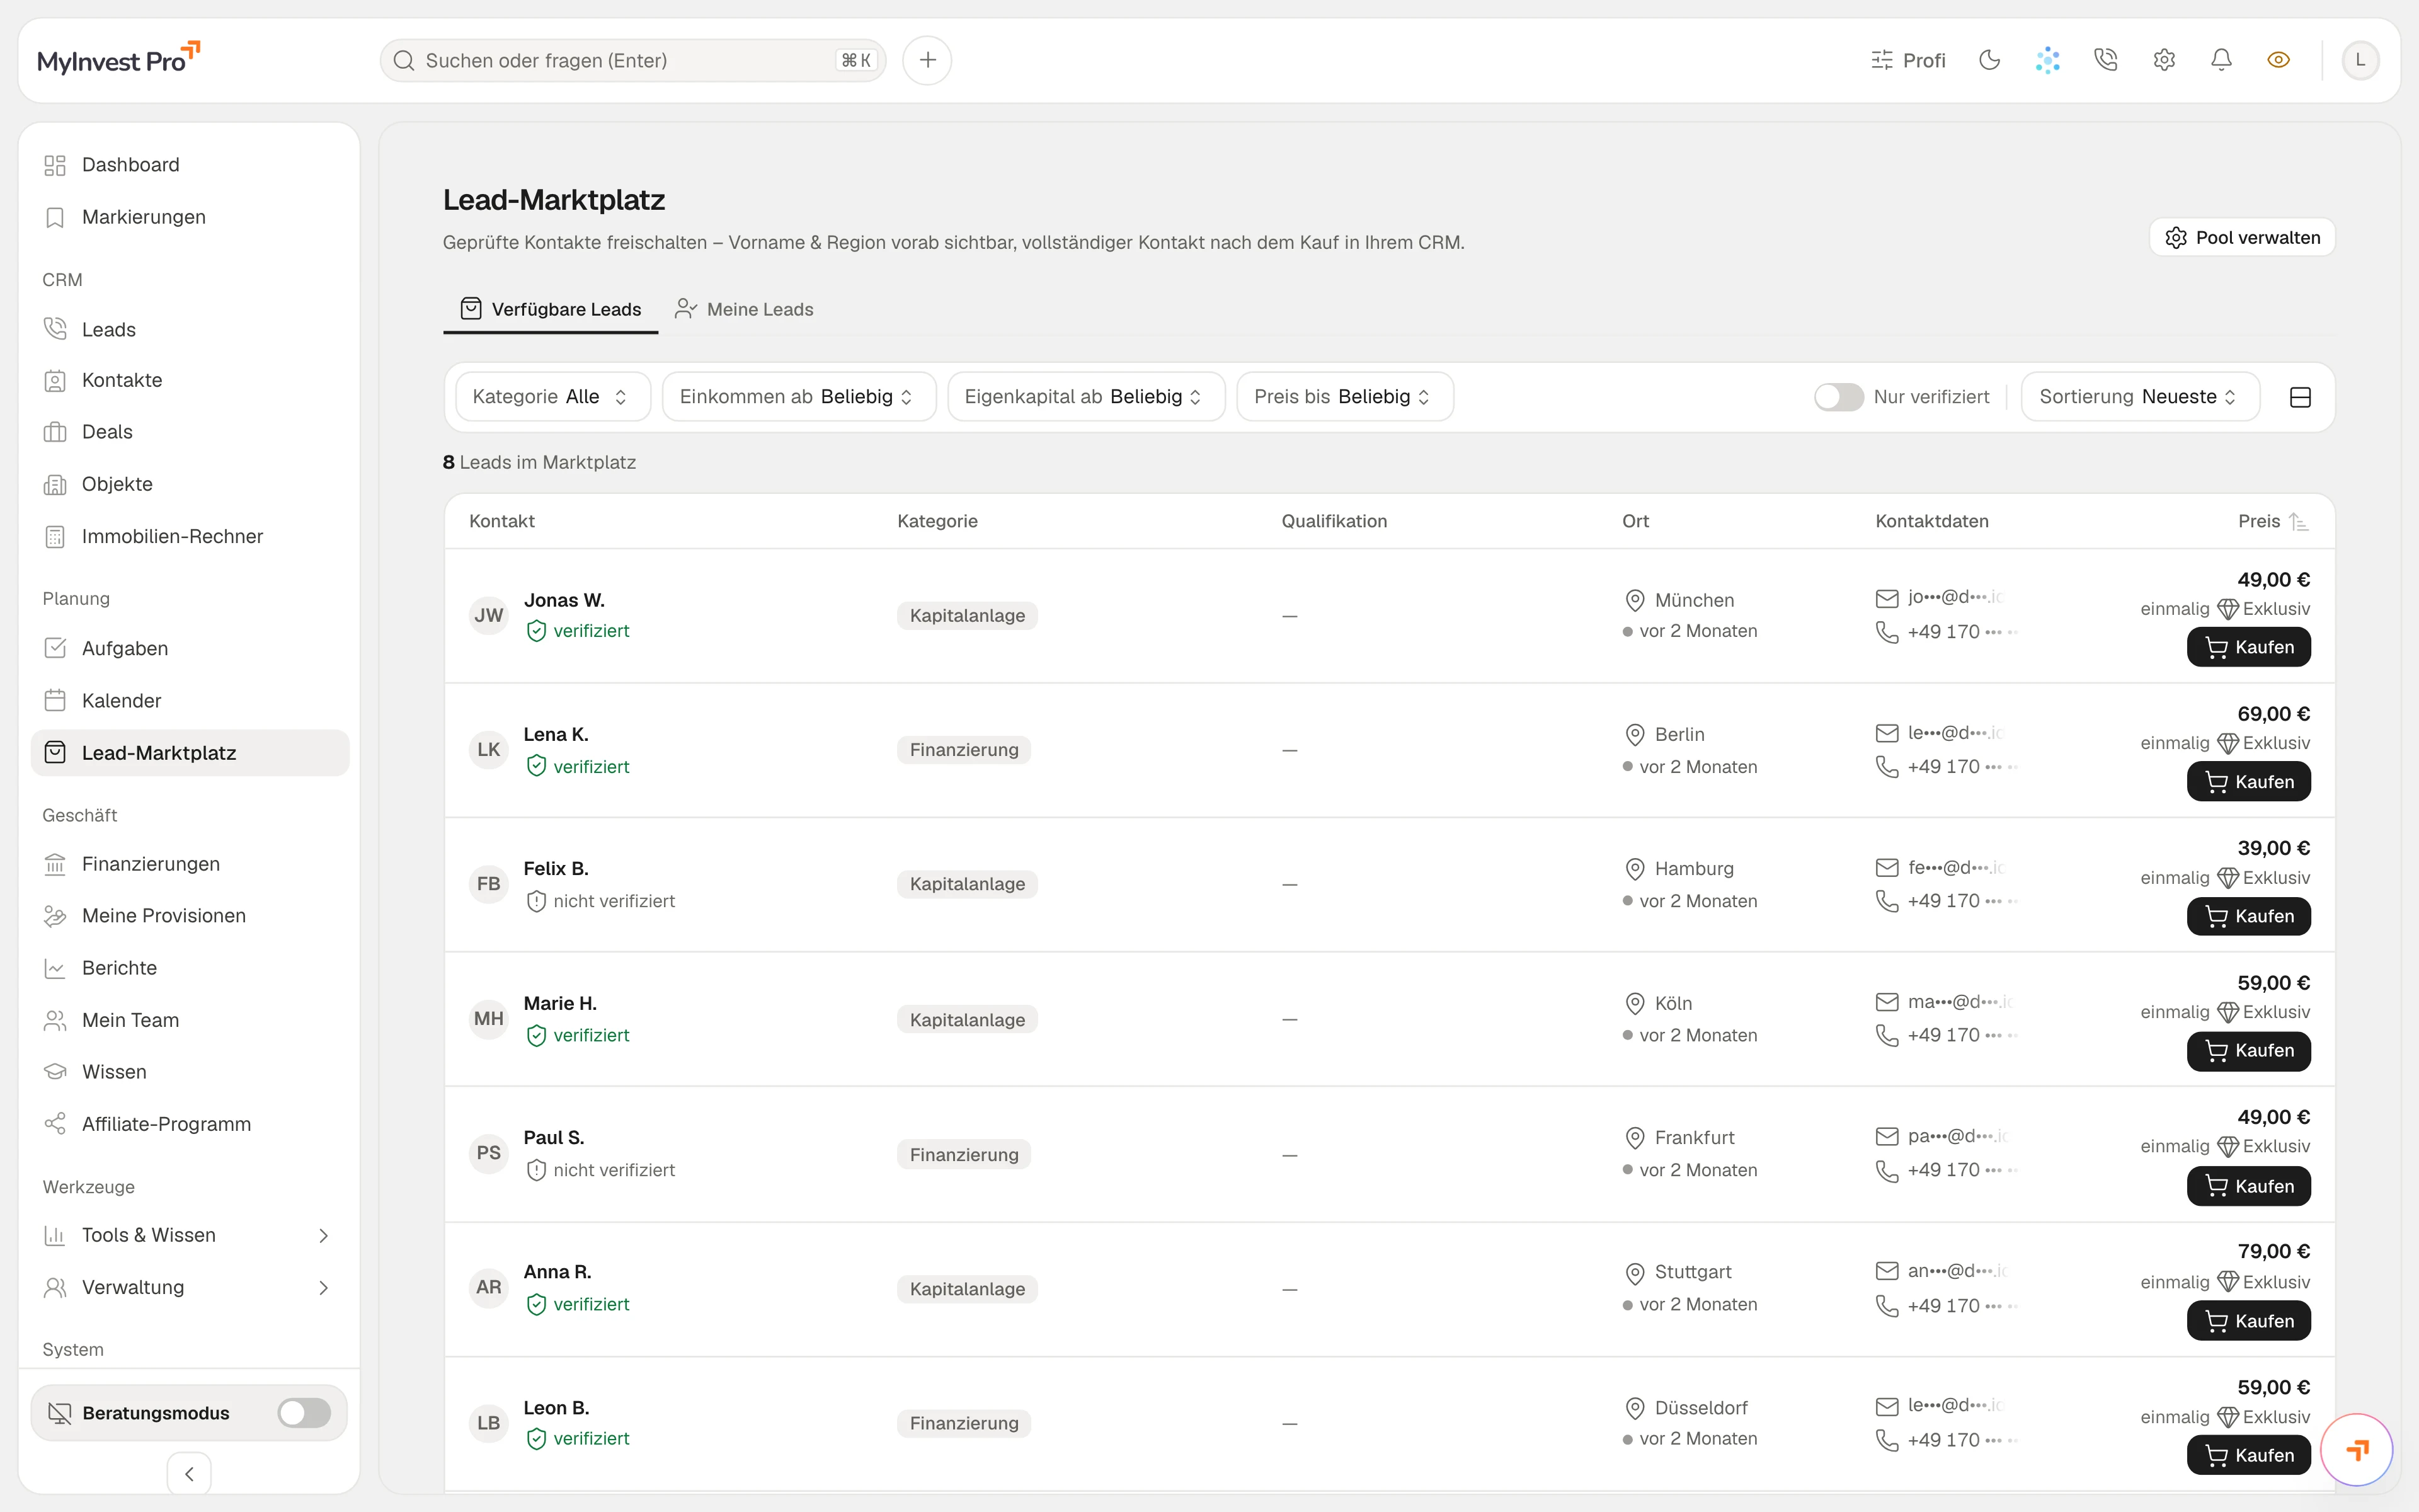Viewport: 2419px width, 1512px height.
Task: Open the AI assistant sparkle icon
Action: coord(2047,60)
